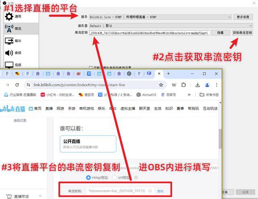Open the 输出 output settings in OBS
The image size is (258, 199).
click(x=13, y=41)
